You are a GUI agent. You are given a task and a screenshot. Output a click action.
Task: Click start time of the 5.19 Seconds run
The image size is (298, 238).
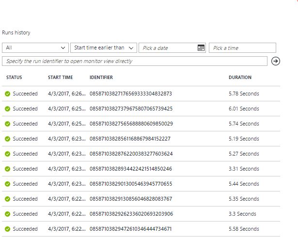(x=67, y=139)
